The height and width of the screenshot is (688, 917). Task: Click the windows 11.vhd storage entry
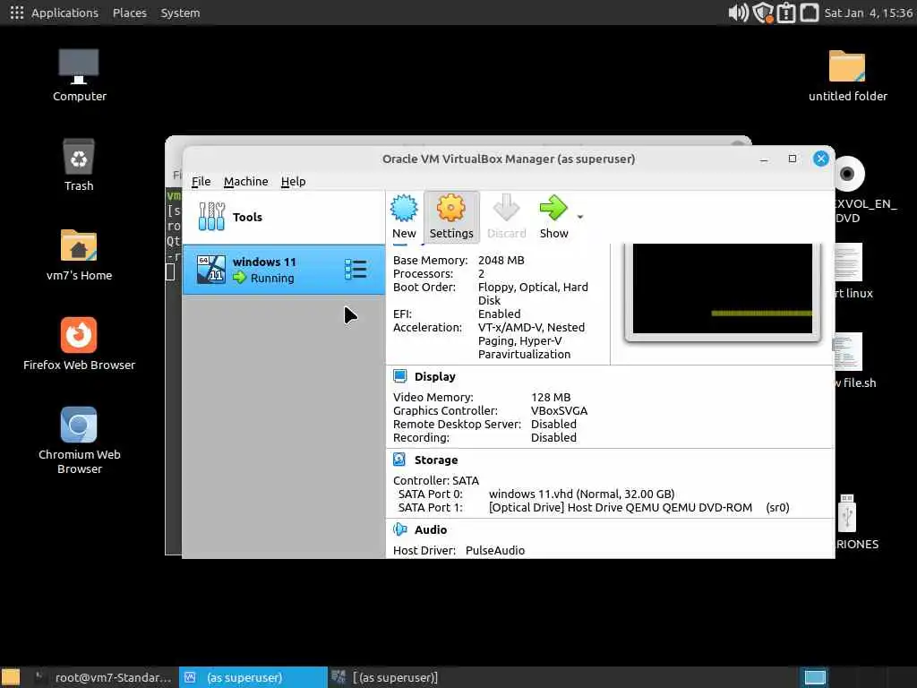point(581,494)
